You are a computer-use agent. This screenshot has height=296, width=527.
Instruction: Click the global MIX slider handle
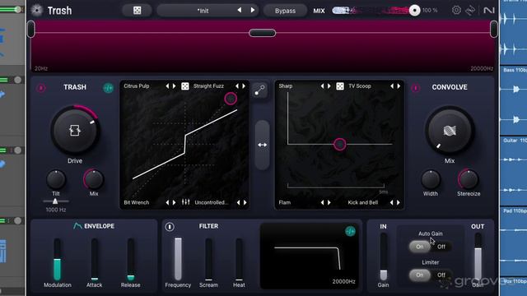click(414, 11)
